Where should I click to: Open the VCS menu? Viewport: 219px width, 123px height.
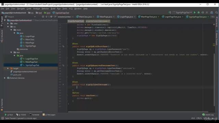[x=71, y=9]
